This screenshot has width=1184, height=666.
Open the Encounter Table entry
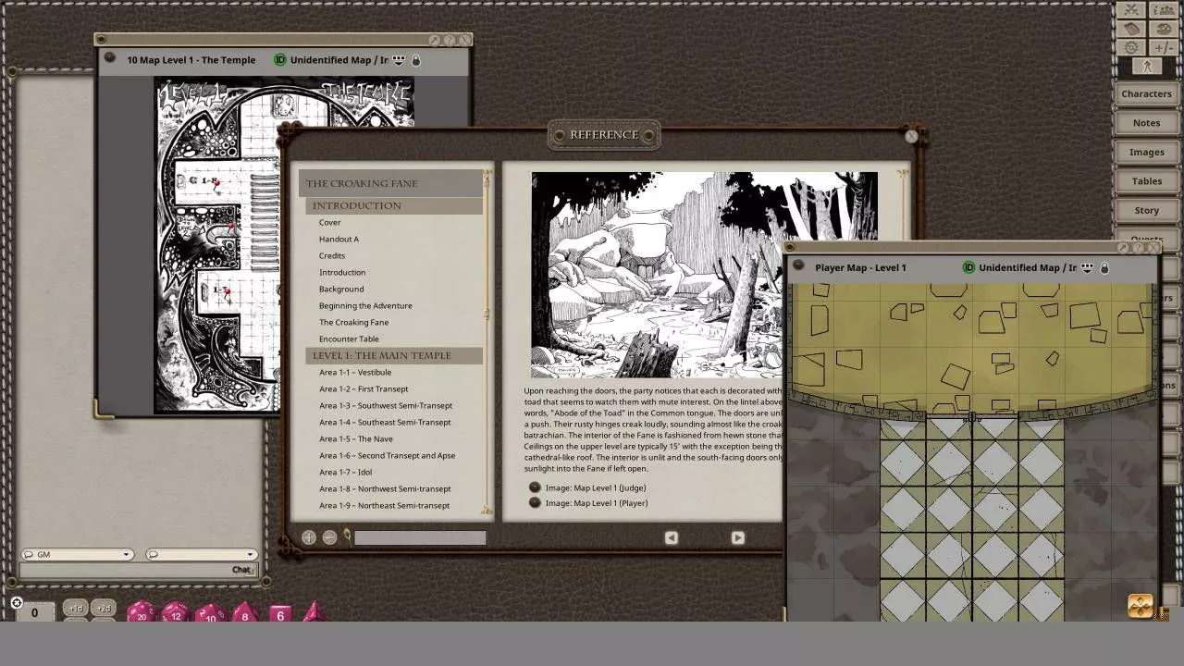point(349,339)
